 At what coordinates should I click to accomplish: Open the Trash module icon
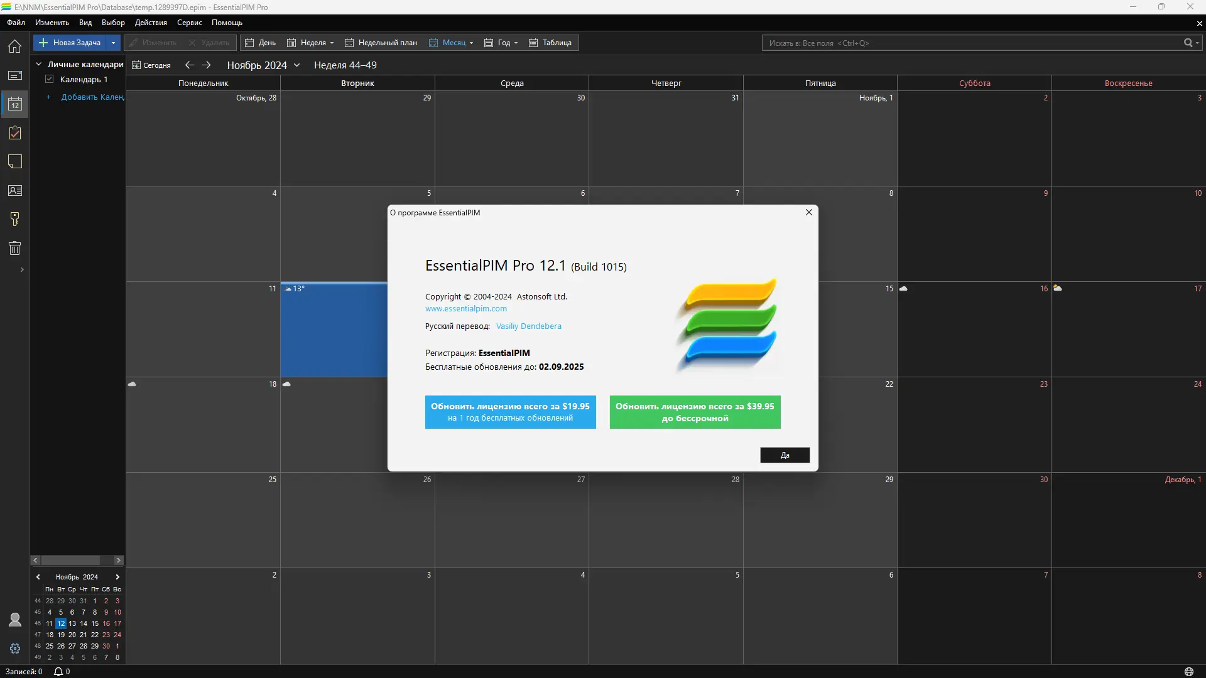(14, 247)
